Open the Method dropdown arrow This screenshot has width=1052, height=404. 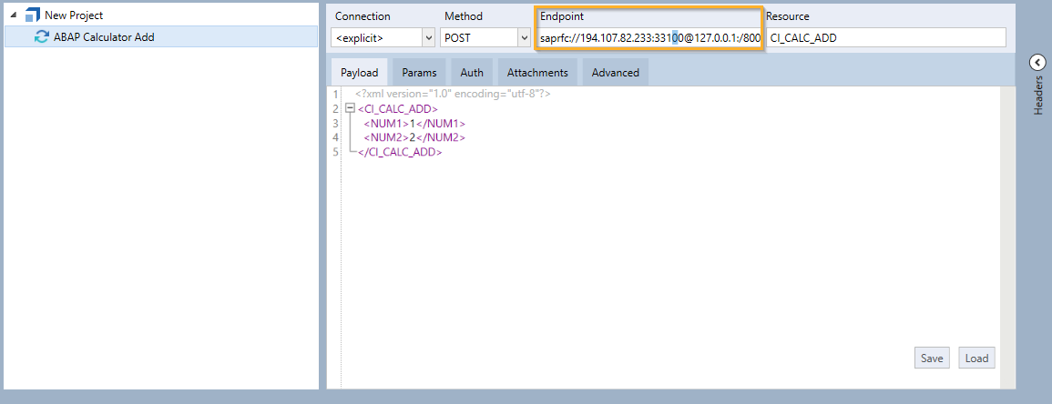pyautogui.click(x=524, y=38)
